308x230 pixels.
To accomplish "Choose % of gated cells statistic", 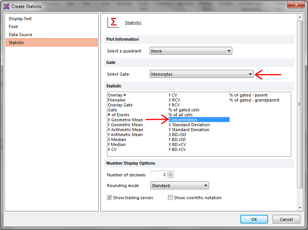I will (184, 110).
